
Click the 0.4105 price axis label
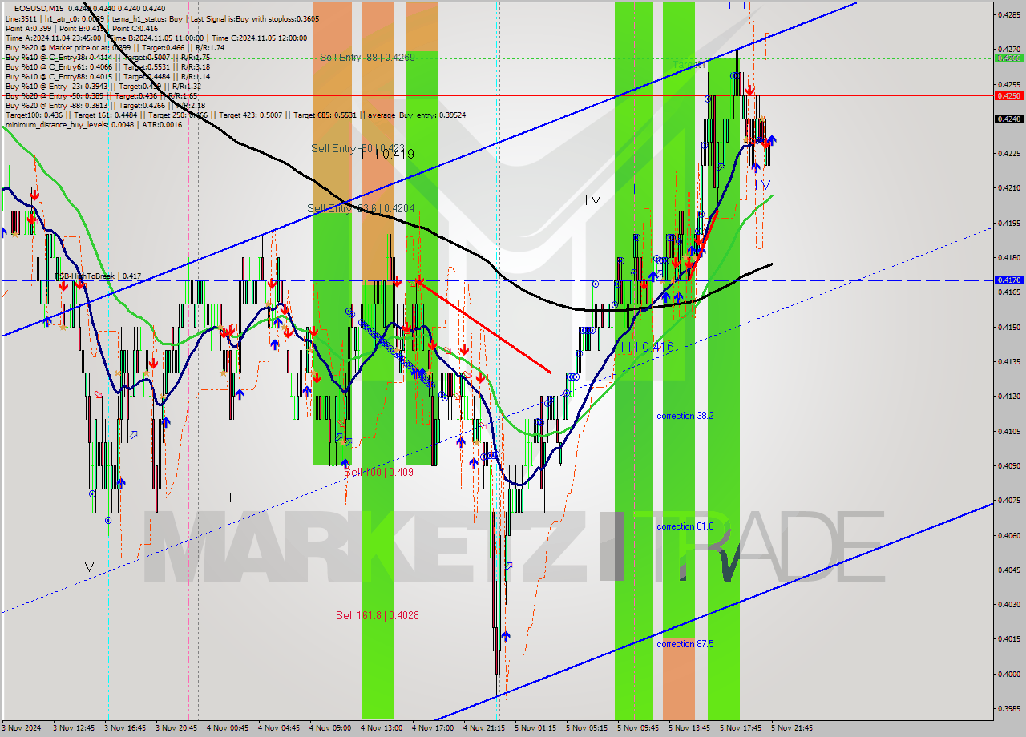1008,431
